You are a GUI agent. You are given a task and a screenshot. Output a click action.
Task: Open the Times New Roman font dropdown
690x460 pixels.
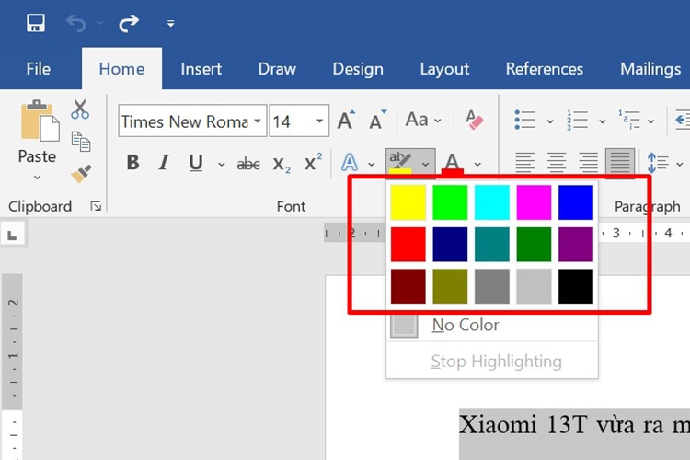point(258,121)
